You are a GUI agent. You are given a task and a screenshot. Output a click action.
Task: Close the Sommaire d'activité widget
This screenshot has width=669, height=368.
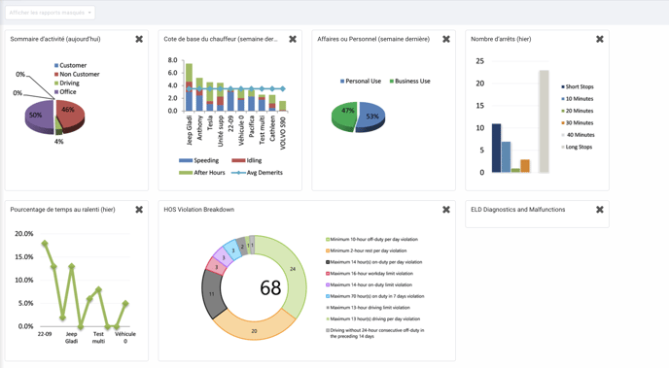pyautogui.click(x=139, y=39)
